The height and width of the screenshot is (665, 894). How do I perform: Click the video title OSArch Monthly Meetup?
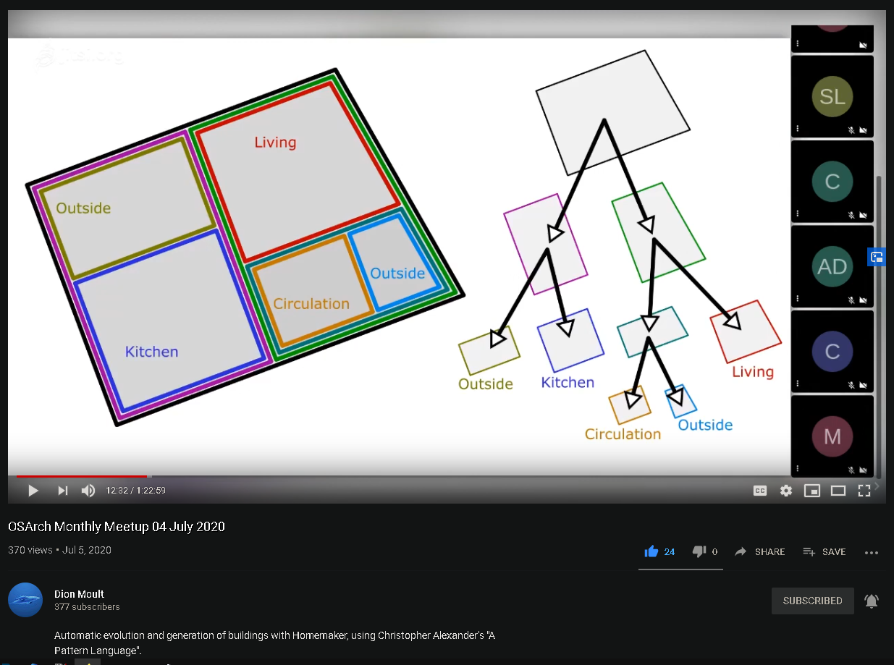click(x=117, y=527)
